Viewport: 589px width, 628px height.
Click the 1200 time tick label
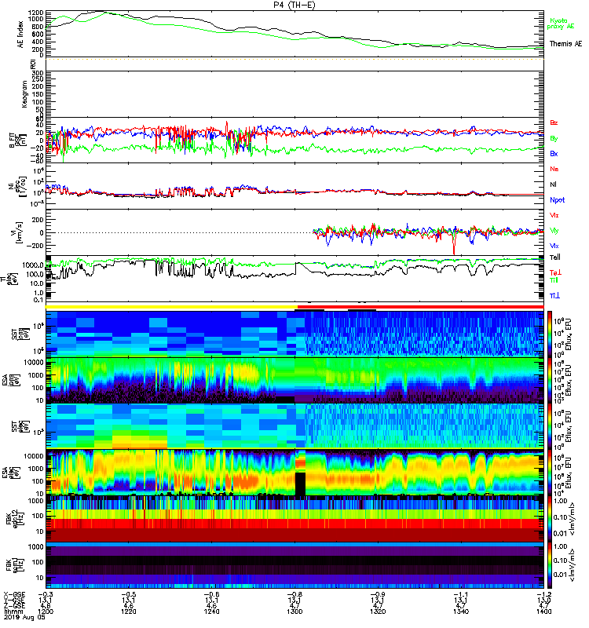click(x=46, y=612)
